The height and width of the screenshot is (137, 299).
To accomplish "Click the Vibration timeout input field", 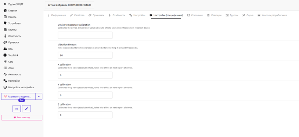I will pyautogui.click(x=85, y=55).
